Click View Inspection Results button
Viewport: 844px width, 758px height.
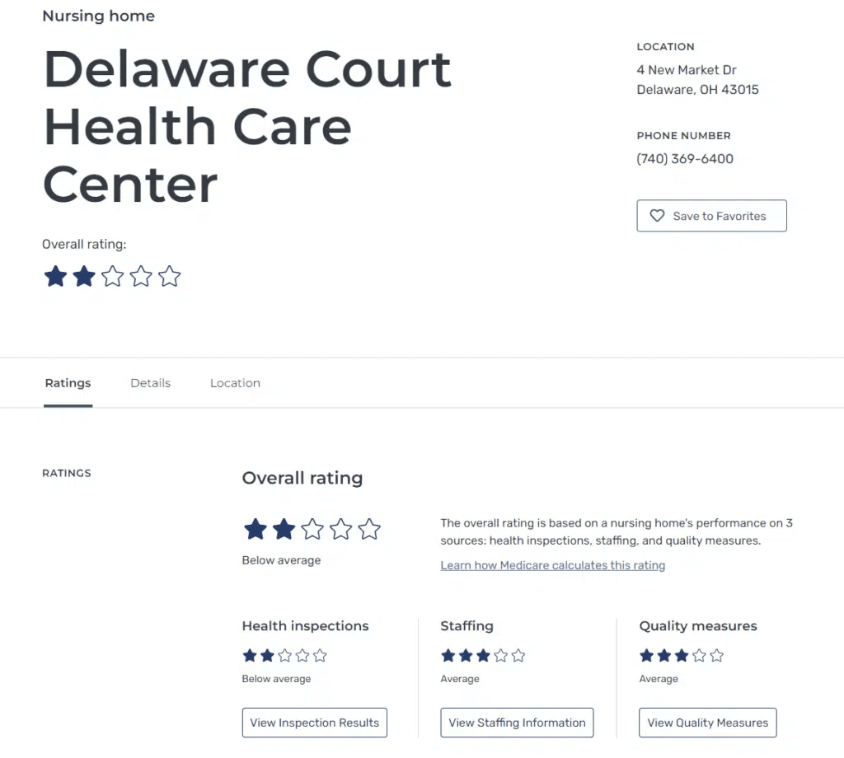point(314,723)
